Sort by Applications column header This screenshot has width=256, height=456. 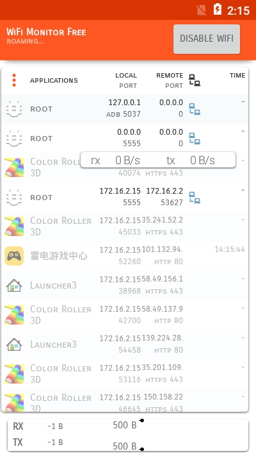pos(54,81)
